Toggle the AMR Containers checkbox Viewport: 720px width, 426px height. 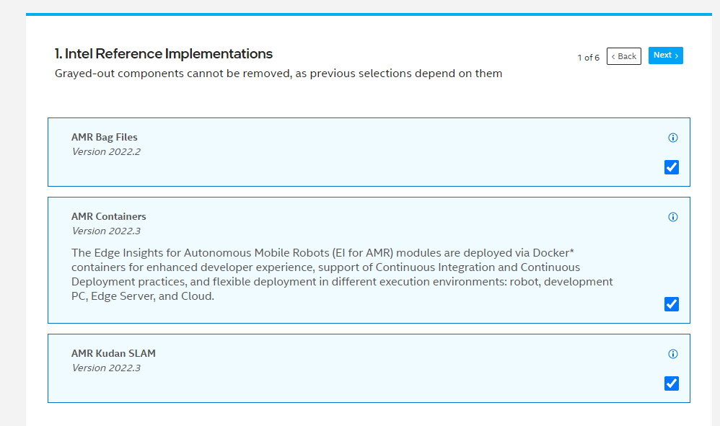point(672,304)
